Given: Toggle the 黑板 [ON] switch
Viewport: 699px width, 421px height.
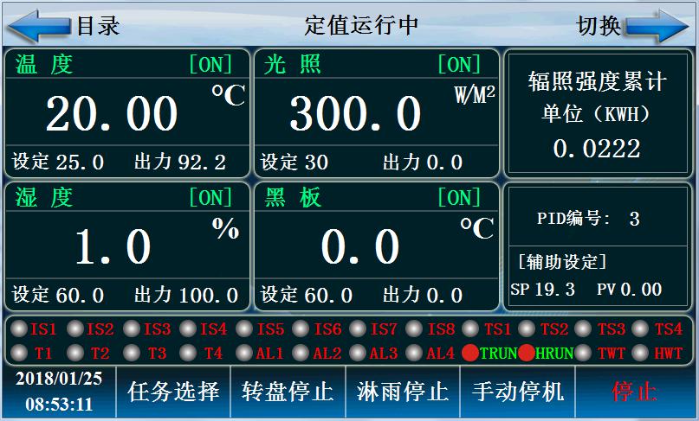Looking at the screenshot, I should [459, 198].
